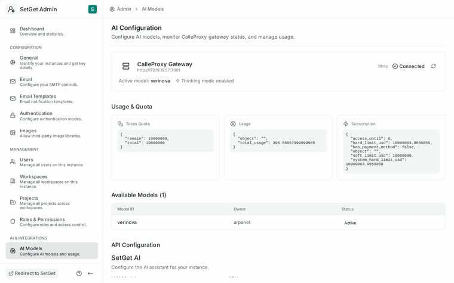Click the breadcrumb Admin gear icon
The width and height of the screenshot is (454, 283).
click(x=112, y=10)
